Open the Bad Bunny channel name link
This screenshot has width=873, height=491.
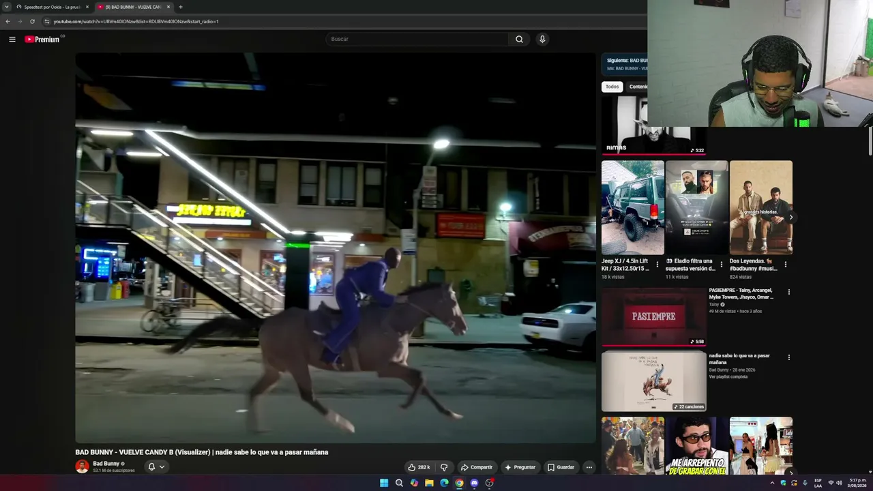[106, 464]
